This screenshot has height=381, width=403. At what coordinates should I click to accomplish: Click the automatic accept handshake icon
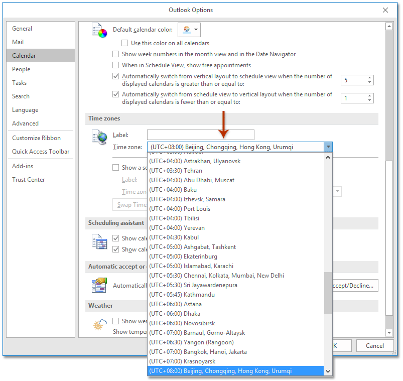click(x=99, y=285)
